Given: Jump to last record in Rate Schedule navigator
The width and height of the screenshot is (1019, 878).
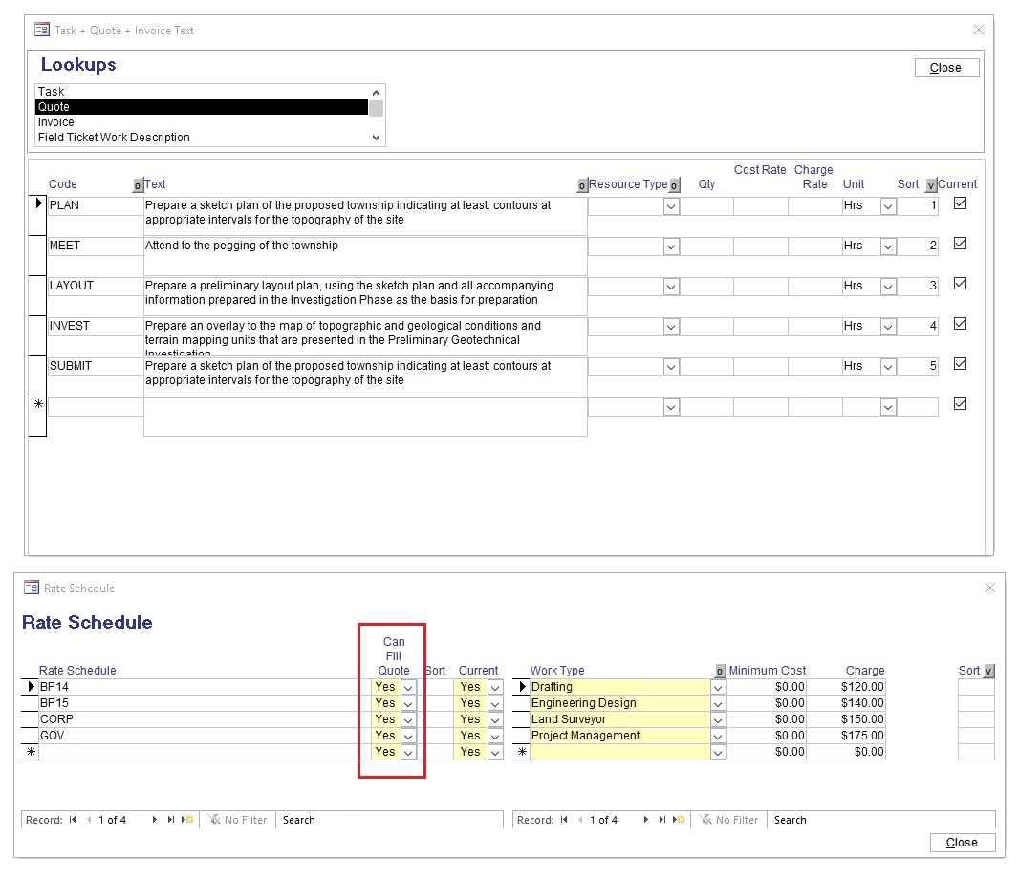Looking at the screenshot, I should coord(171,820).
